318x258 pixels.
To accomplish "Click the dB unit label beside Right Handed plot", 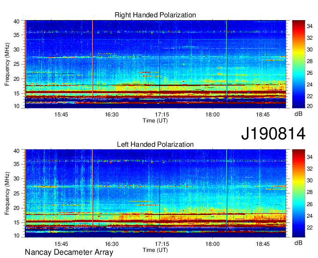I will tap(298, 114).
